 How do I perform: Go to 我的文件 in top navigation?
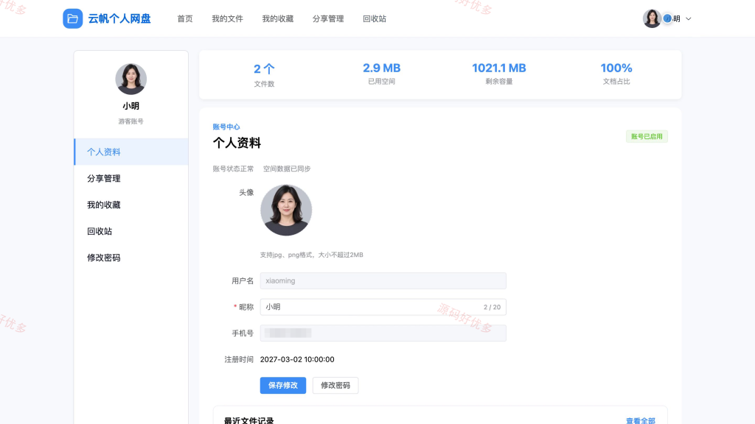point(227,18)
